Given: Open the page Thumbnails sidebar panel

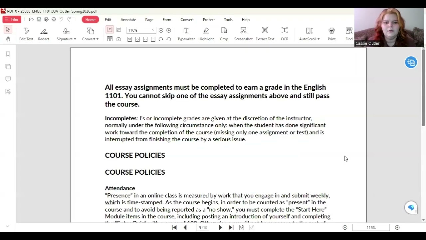Looking at the screenshot, I should (8, 67).
